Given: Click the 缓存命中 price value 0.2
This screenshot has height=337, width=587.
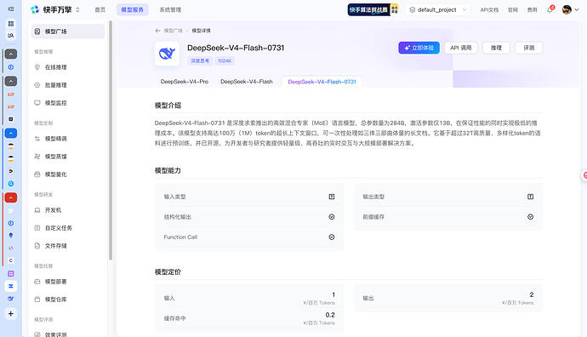Looking at the screenshot, I should click(x=330, y=315).
